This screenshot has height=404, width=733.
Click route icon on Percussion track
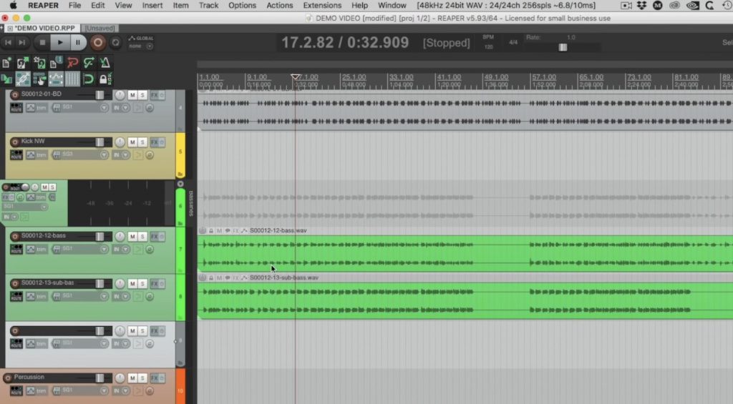pyautogui.click(x=16, y=390)
